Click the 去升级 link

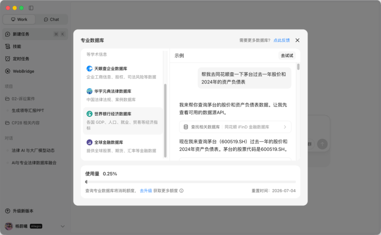click(146, 191)
